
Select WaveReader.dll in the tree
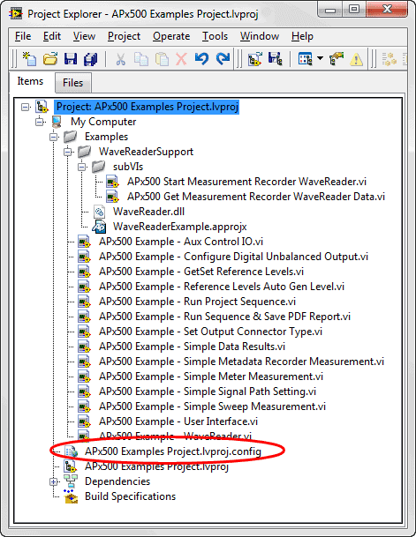tap(148, 212)
